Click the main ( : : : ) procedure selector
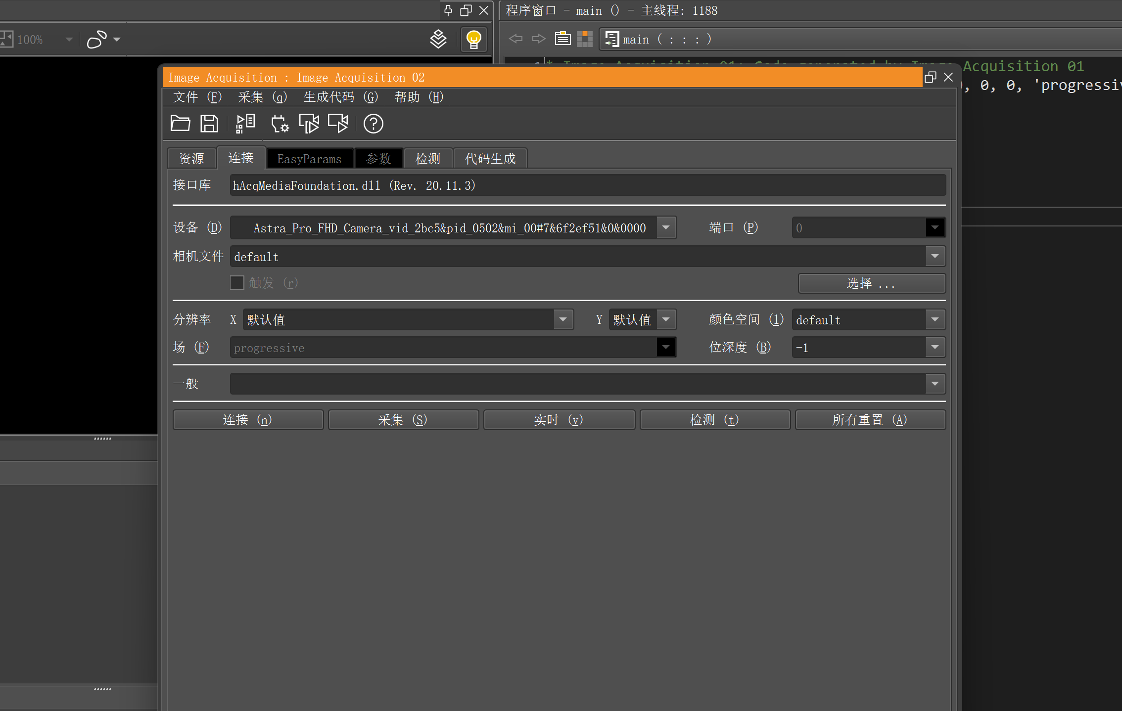Screen dimensions: 1122x711 [861, 39]
